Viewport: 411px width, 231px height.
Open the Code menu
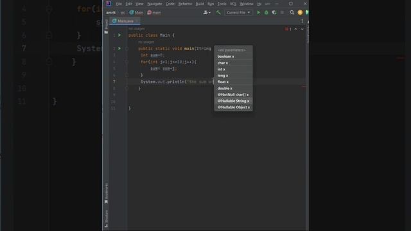(170, 4)
